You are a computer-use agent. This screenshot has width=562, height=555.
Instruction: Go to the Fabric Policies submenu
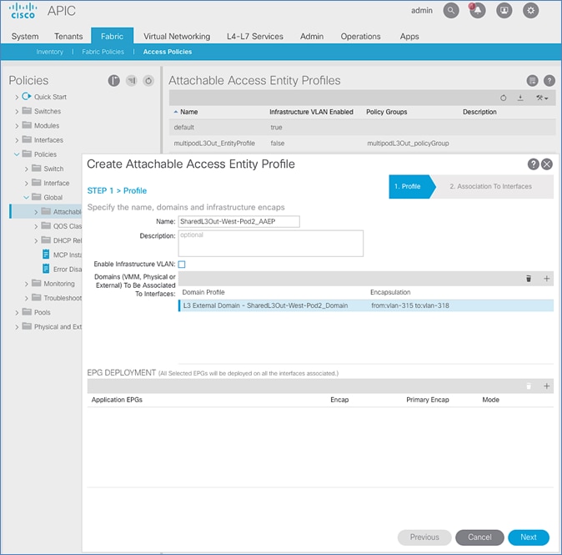point(103,52)
